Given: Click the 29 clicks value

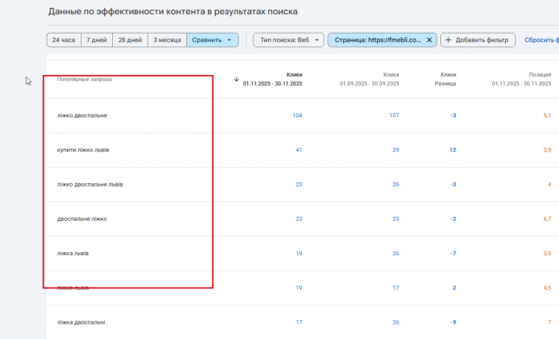Looking at the screenshot, I should point(396,149).
